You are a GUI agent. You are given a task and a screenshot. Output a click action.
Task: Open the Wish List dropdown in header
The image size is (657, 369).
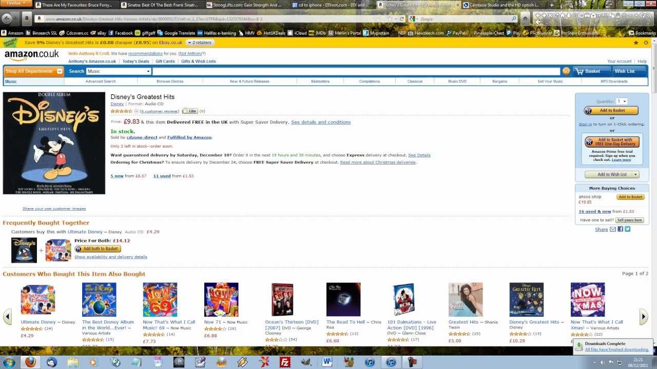(629, 71)
